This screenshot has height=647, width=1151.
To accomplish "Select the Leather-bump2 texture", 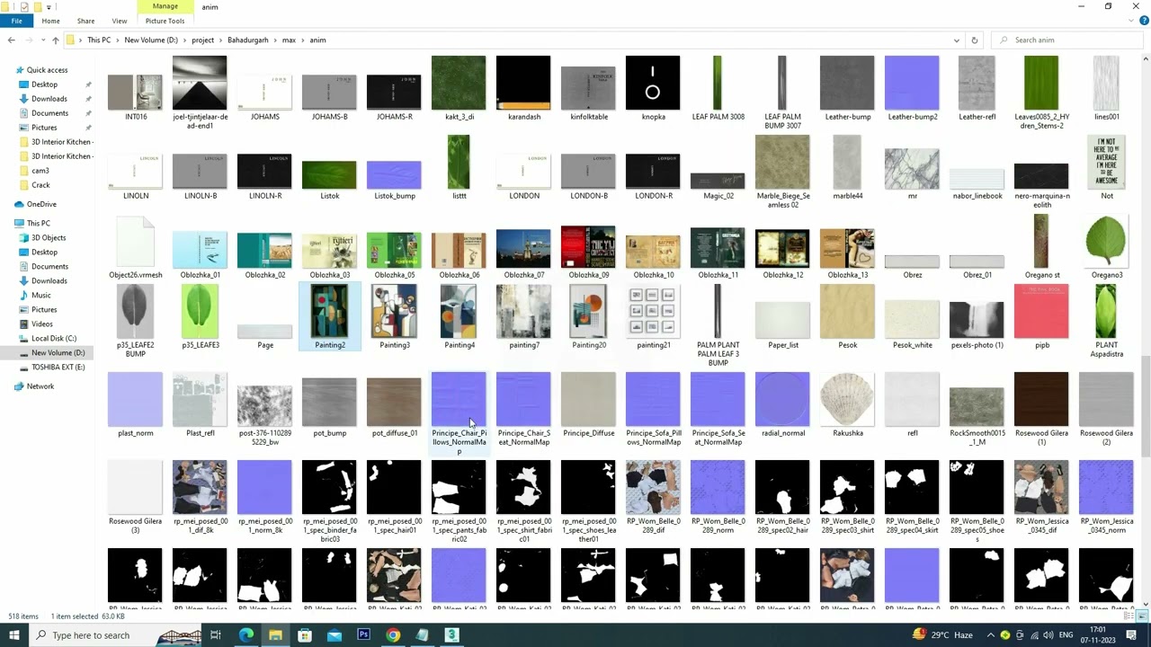I will [x=913, y=88].
